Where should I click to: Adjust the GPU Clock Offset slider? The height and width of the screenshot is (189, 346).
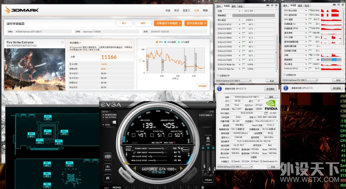pos(158,156)
